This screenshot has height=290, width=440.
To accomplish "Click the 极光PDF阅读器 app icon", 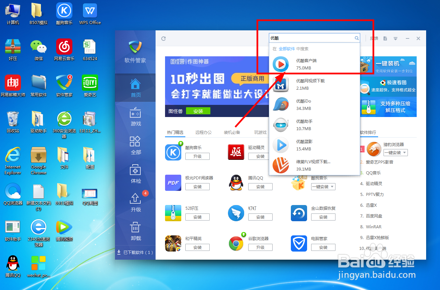I will 173,183.
